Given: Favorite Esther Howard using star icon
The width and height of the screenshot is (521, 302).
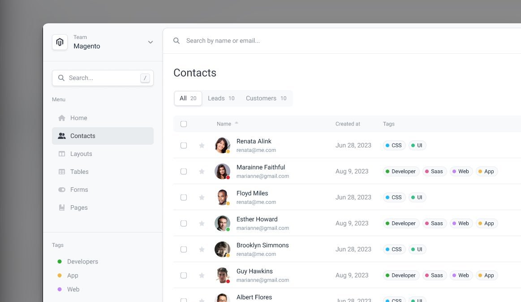Looking at the screenshot, I should pyautogui.click(x=202, y=223).
